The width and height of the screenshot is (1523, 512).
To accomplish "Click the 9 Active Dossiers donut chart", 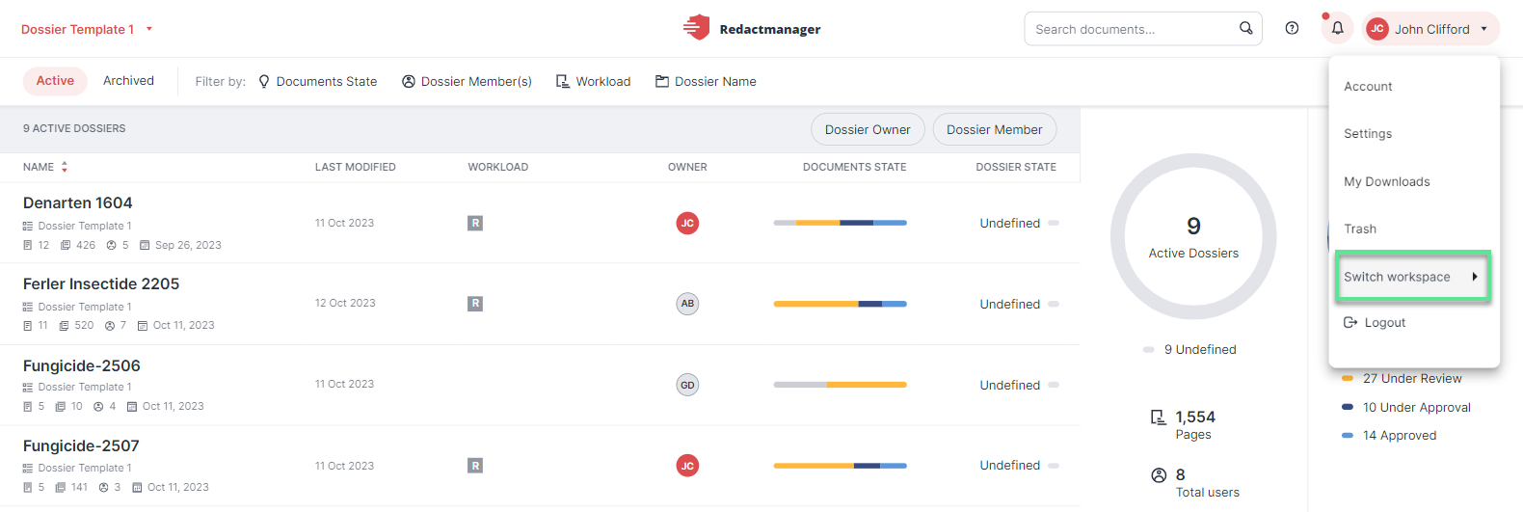I will (x=1193, y=237).
